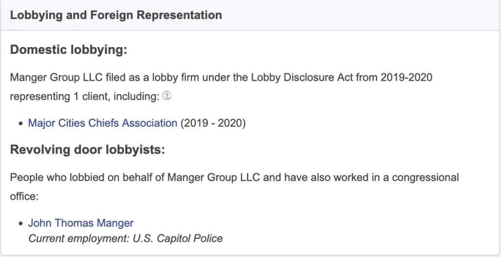Open the John Thomas Manger profile link
The width and height of the screenshot is (501, 257).
point(81,223)
